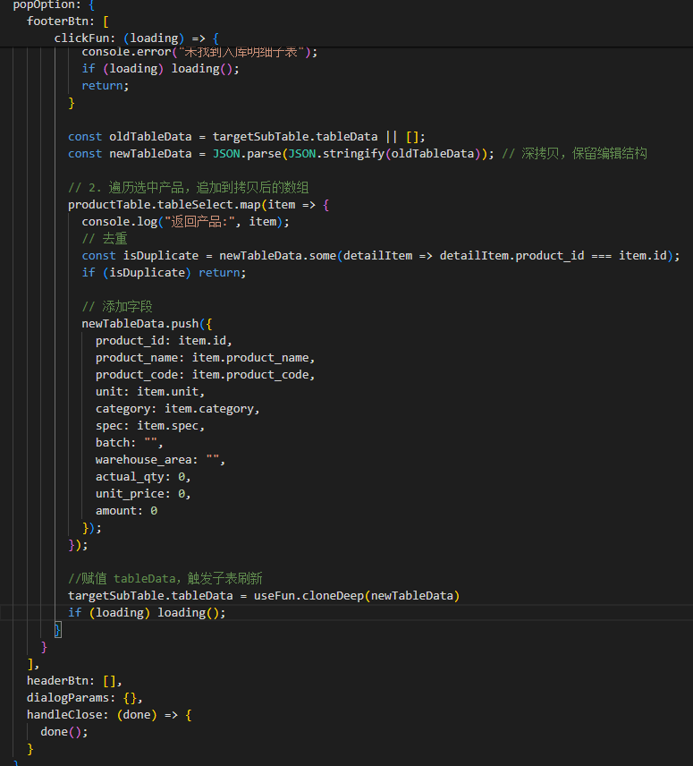
Task: Place cursor on oldTableData declaration
Action: 143,137
